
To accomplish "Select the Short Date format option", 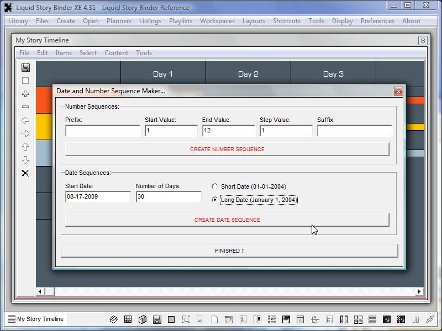I will coord(215,186).
